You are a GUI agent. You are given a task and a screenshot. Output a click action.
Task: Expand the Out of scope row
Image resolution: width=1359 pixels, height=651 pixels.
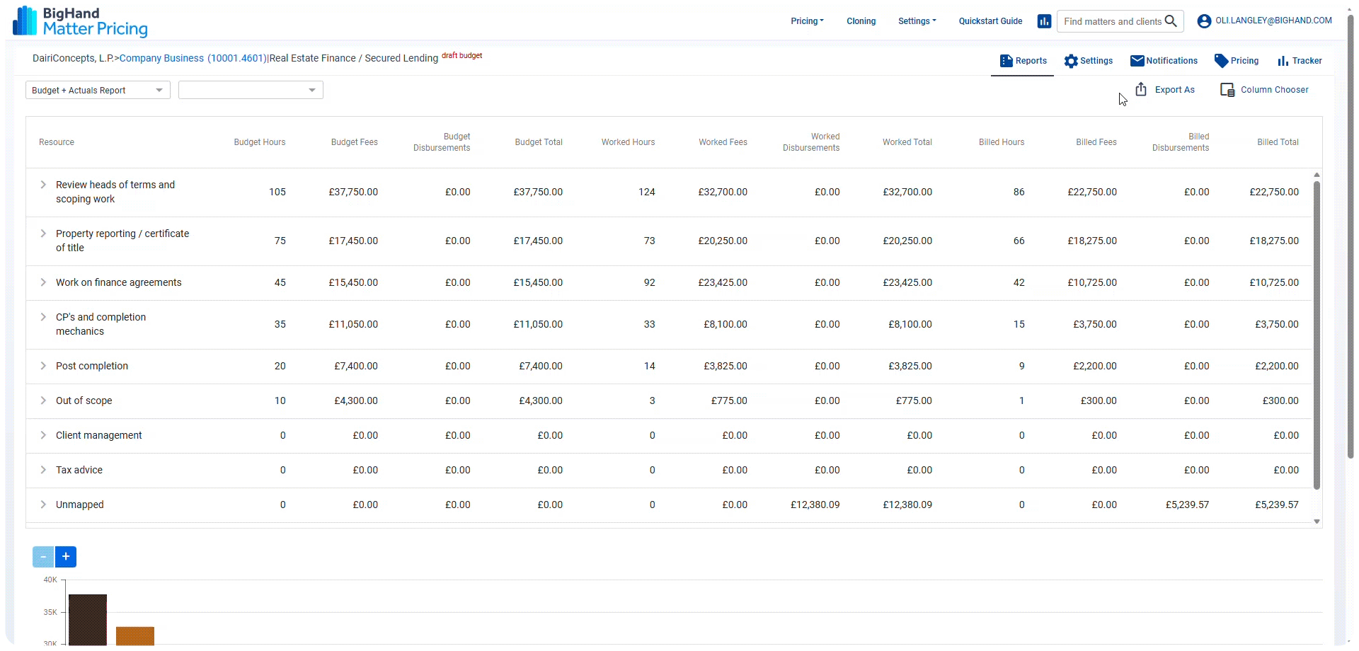click(43, 401)
